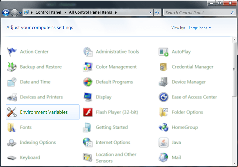
Task: Refresh the Control Panel view
Action: (x=157, y=13)
